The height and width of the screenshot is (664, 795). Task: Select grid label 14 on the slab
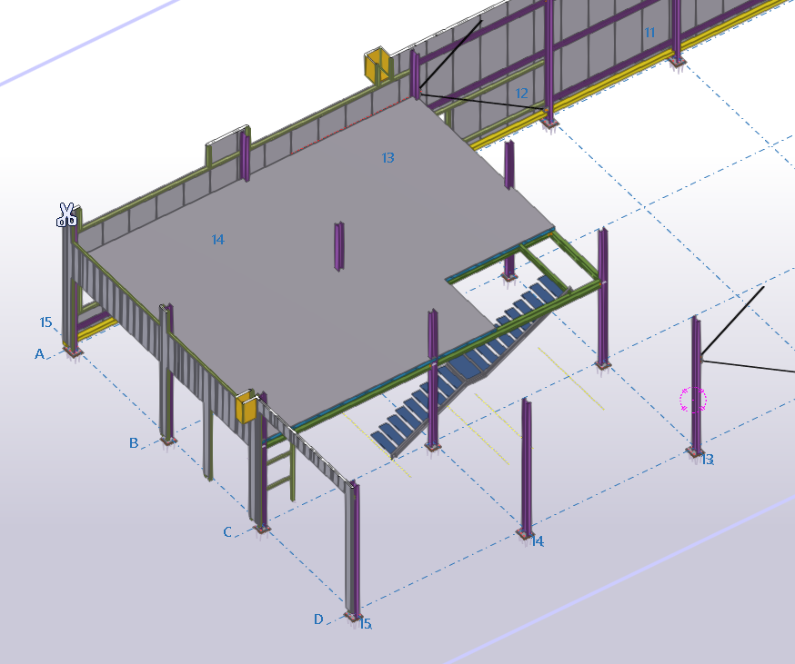tap(217, 240)
